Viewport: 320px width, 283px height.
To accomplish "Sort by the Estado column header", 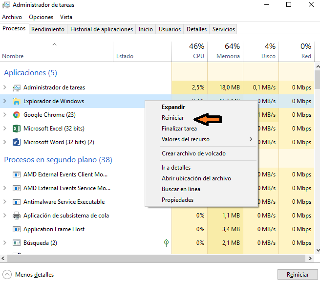I will [x=142, y=52].
